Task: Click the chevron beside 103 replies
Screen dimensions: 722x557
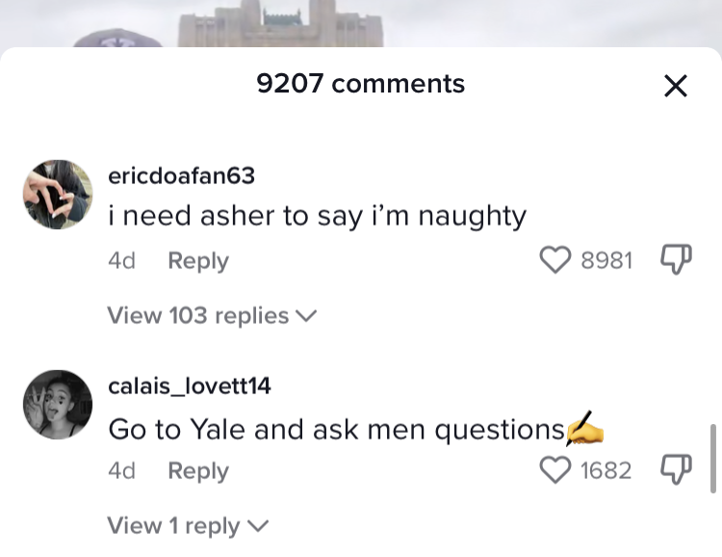Action: pos(306,316)
